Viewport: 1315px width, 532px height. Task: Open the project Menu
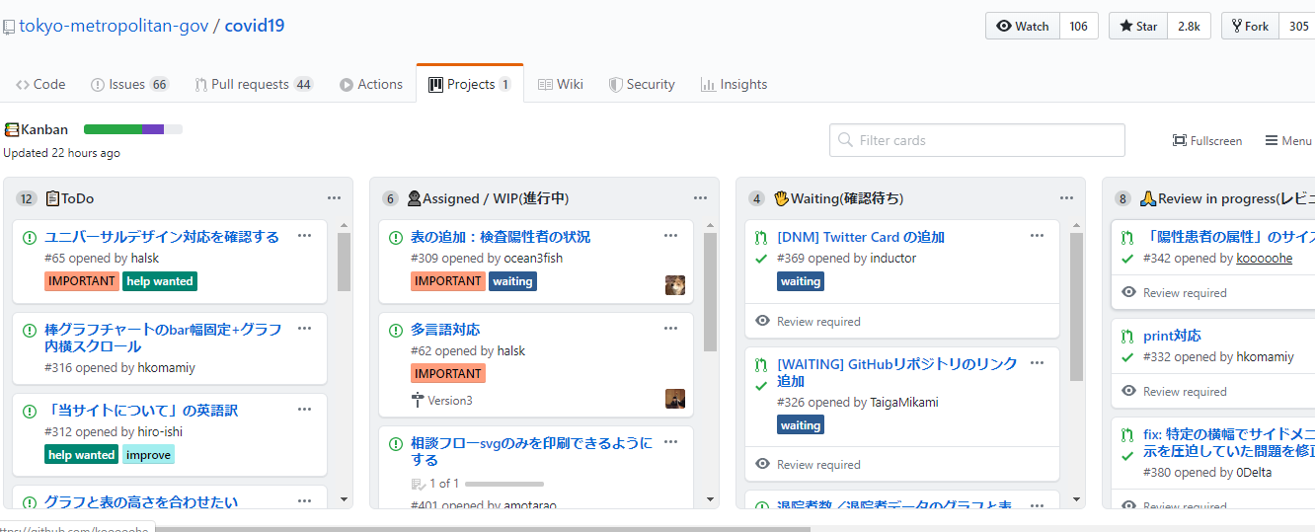point(1288,140)
